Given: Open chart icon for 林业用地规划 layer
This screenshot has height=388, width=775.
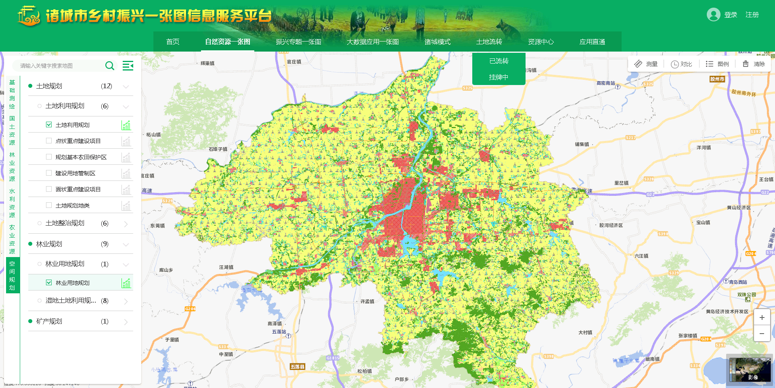Looking at the screenshot, I should (126, 283).
